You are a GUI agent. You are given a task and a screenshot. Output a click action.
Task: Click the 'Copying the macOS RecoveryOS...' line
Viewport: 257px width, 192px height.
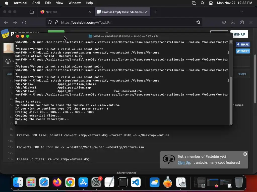42,119
